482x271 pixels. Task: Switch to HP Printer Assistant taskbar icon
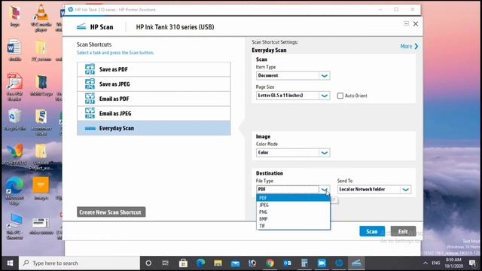(x=339, y=263)
